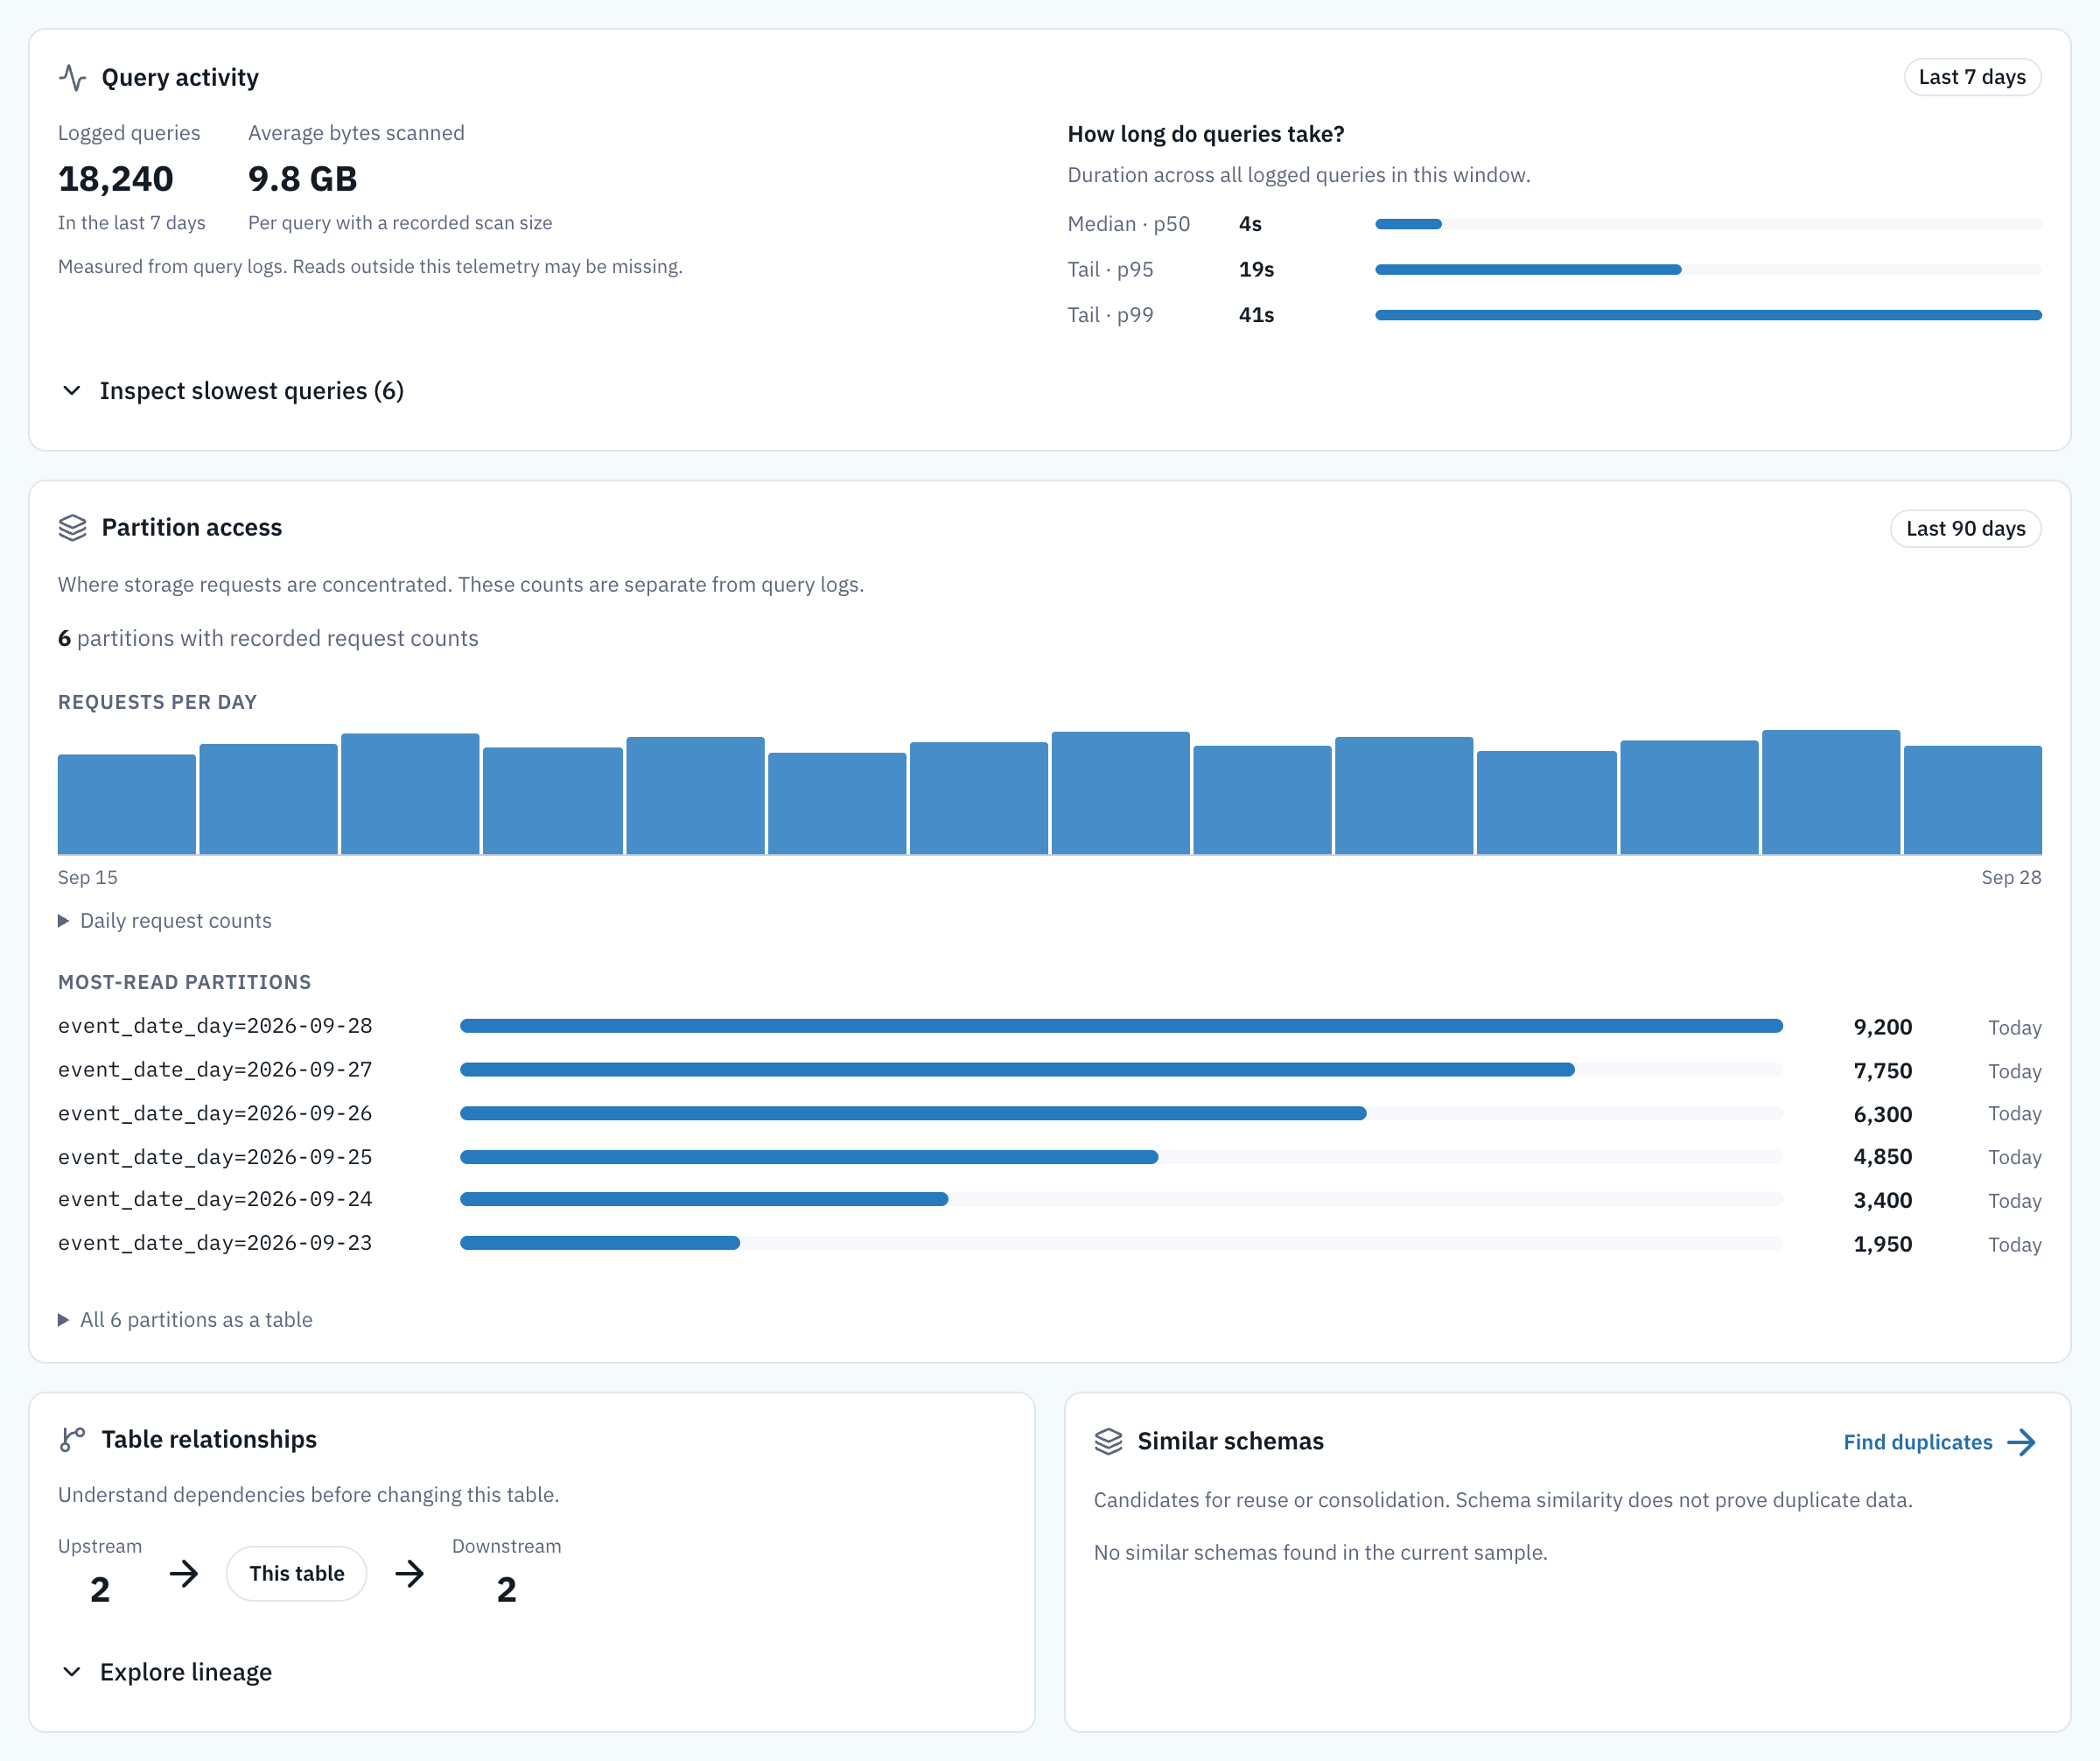Click the No similar schemas found message
The width and height of the screenshot is (2100, 1761).
tap(1320, 1552)
